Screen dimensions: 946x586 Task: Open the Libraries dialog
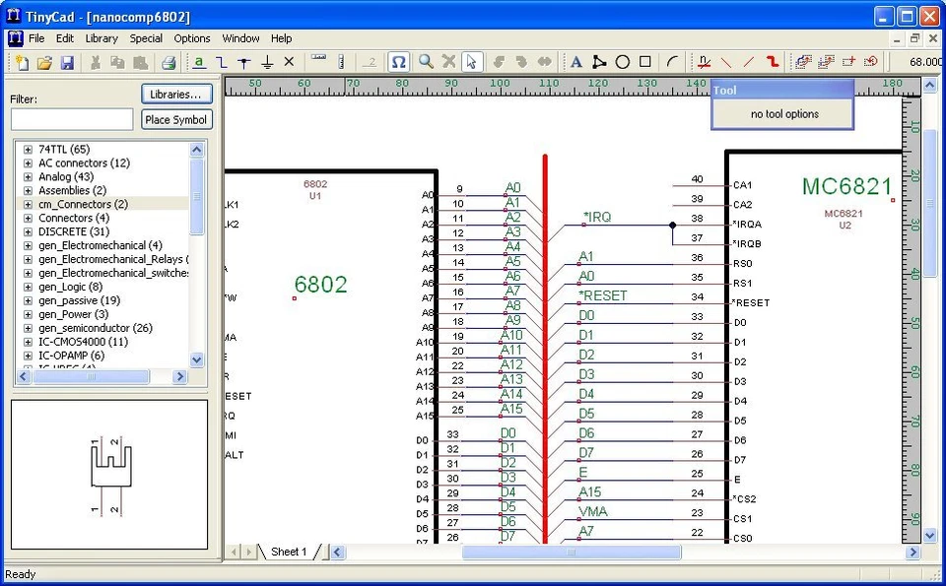point(176,94)
